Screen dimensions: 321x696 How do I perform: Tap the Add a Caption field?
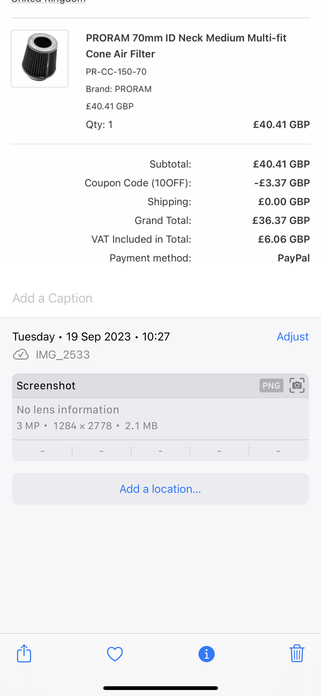pos(160,298)
